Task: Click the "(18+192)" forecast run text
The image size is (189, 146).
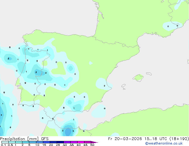Action: click(x=179, y=139)
